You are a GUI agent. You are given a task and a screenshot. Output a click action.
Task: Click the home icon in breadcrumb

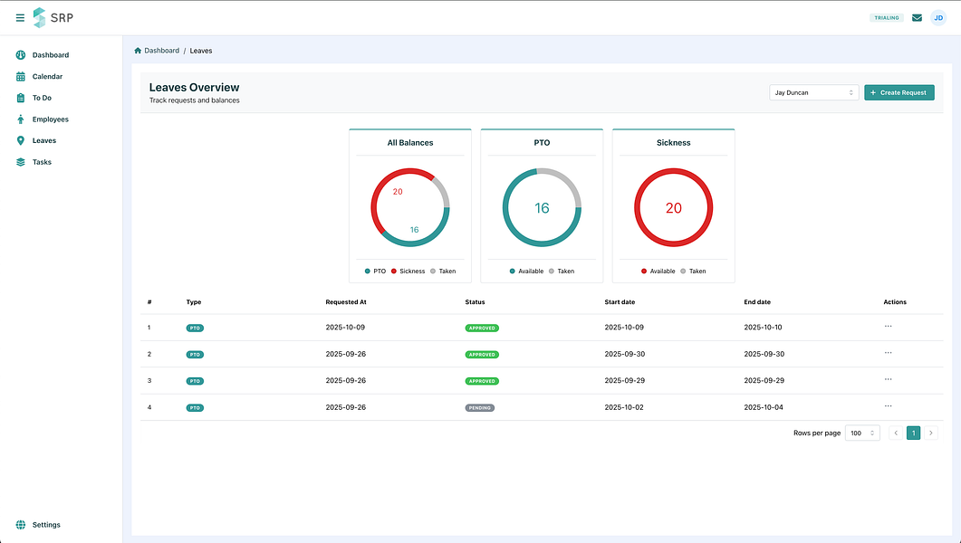pyautogui.click(x=138, y=51)
